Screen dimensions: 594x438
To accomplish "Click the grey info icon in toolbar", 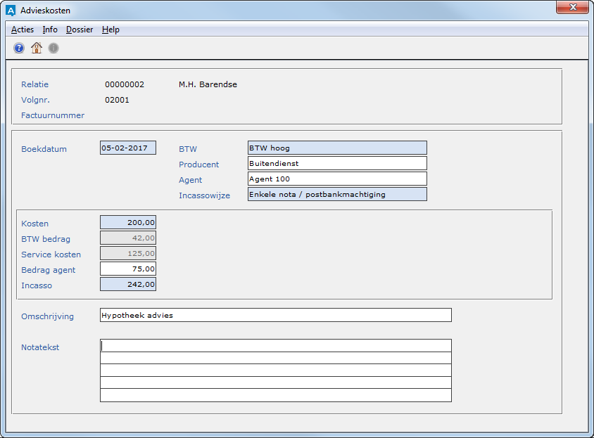I will coord(53,48).
